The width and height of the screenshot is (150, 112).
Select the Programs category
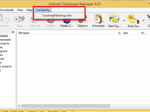[4, 51]
